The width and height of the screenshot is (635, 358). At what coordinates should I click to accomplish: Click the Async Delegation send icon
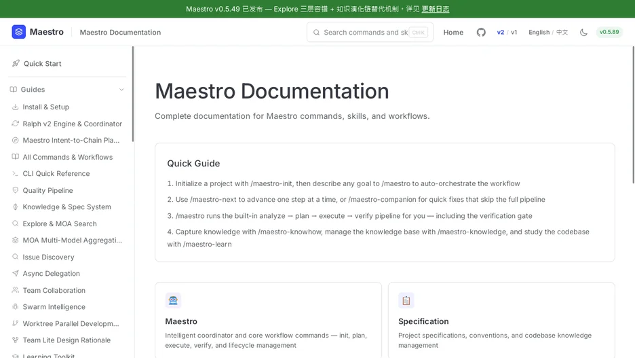(16, 273)
